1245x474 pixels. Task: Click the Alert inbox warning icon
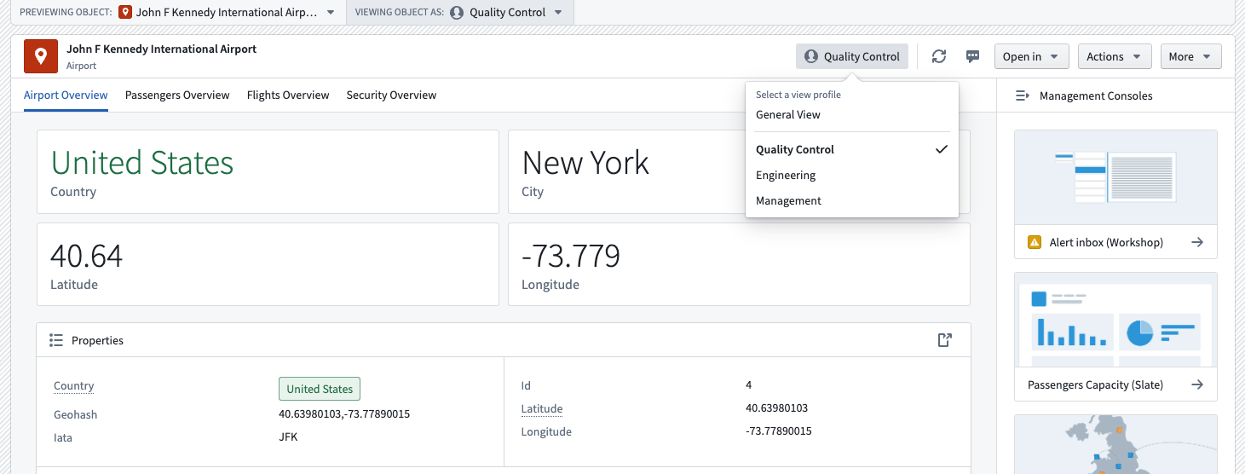click(x=1035, y=242)
